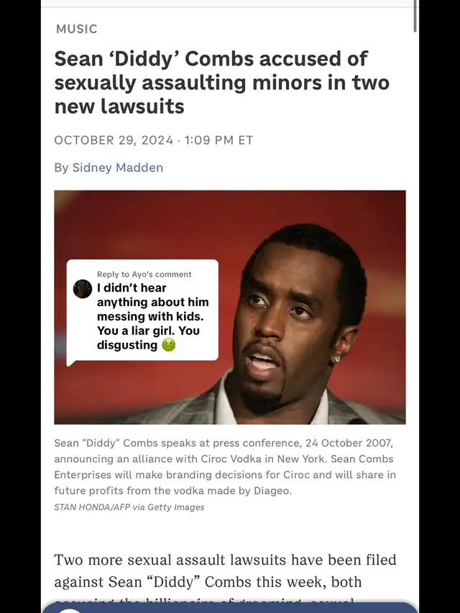Select the 'Reply to Ayo's comment' label
Image resolution: width=460 pixels, height=613 pixels.
[144, 274]
